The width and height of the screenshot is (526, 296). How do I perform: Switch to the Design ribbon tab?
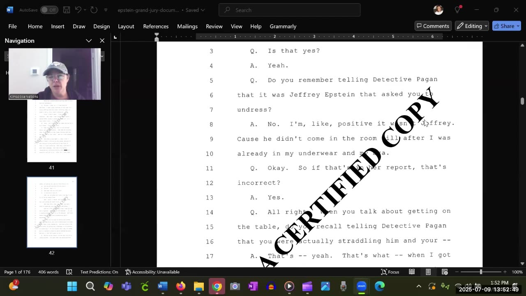102,26
